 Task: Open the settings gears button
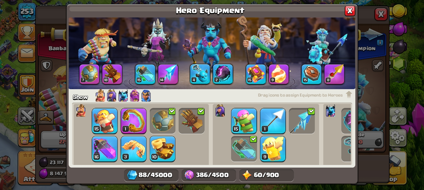point(397,137)
